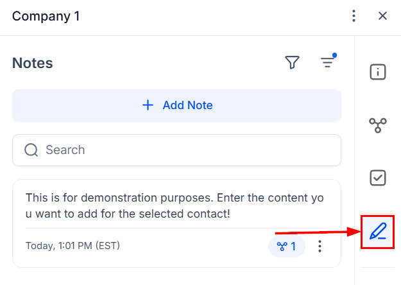
Task: Click the note's association count badge
Action: [287, 246]
